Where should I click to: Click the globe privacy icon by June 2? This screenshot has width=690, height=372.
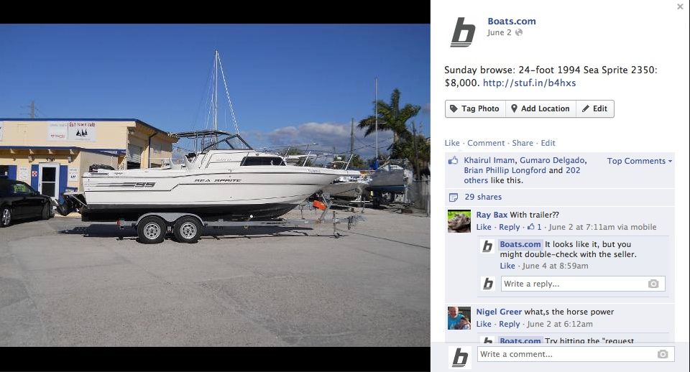click(519, 32)
